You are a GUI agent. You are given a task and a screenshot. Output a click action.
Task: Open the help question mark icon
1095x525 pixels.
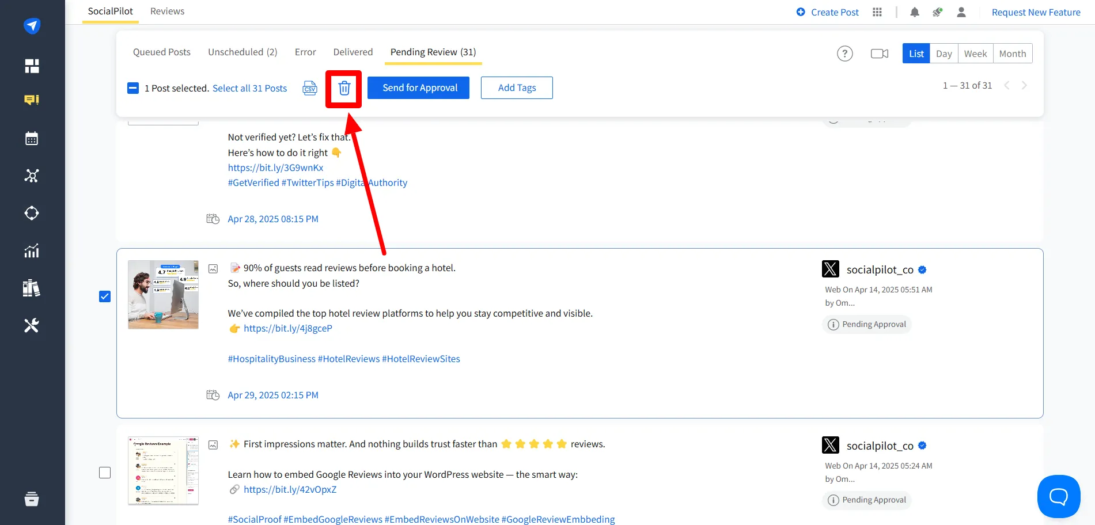tap(845, 54)
